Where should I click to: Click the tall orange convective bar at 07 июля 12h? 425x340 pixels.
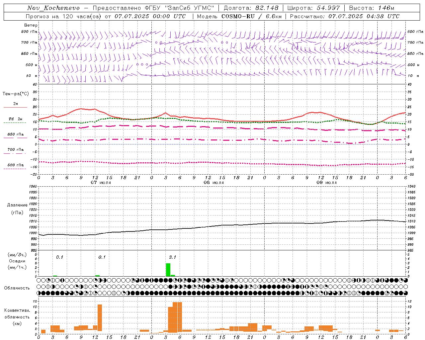100,318
